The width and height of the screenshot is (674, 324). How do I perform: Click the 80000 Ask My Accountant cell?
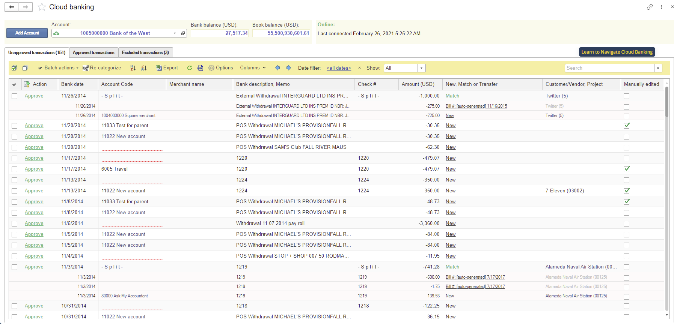tap(132, 296)
